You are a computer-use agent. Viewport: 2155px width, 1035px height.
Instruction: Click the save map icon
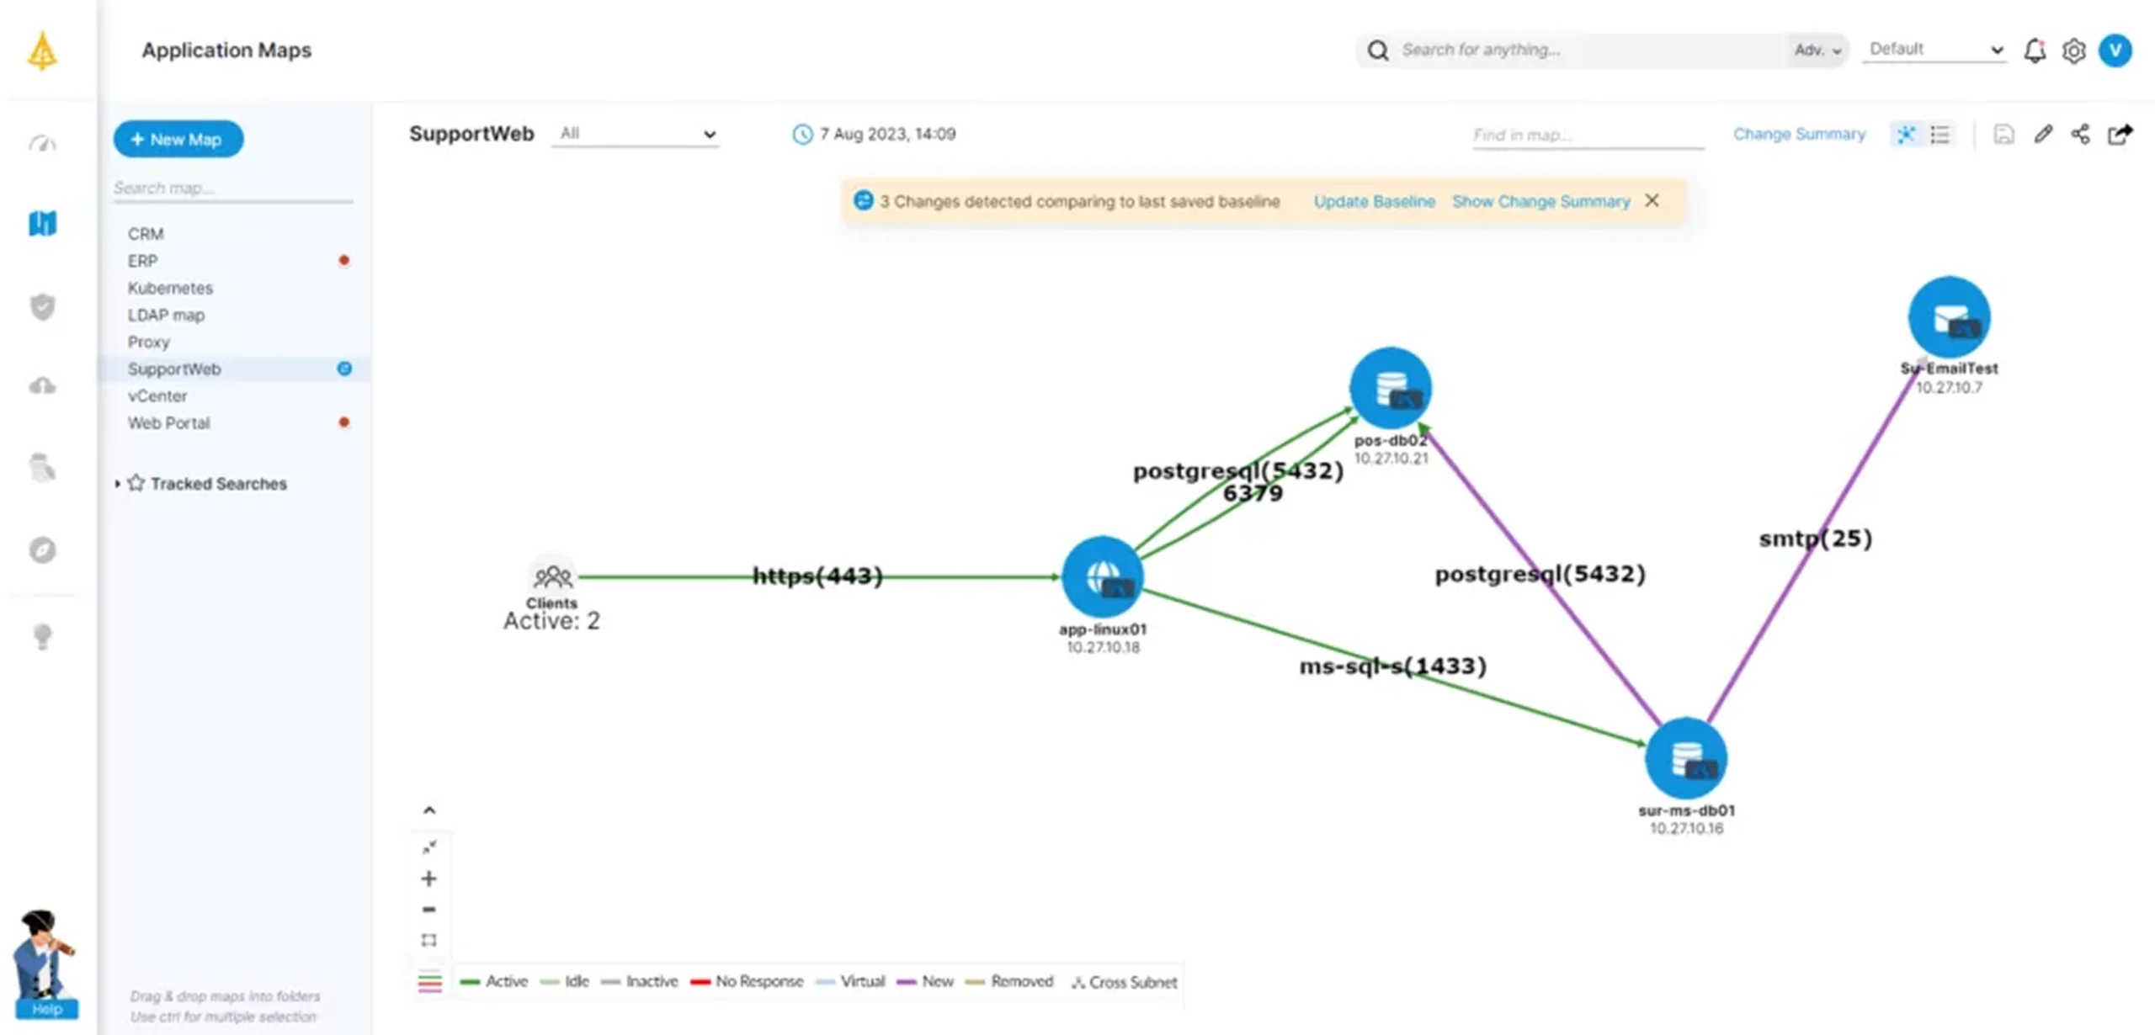click(2003, 135)
